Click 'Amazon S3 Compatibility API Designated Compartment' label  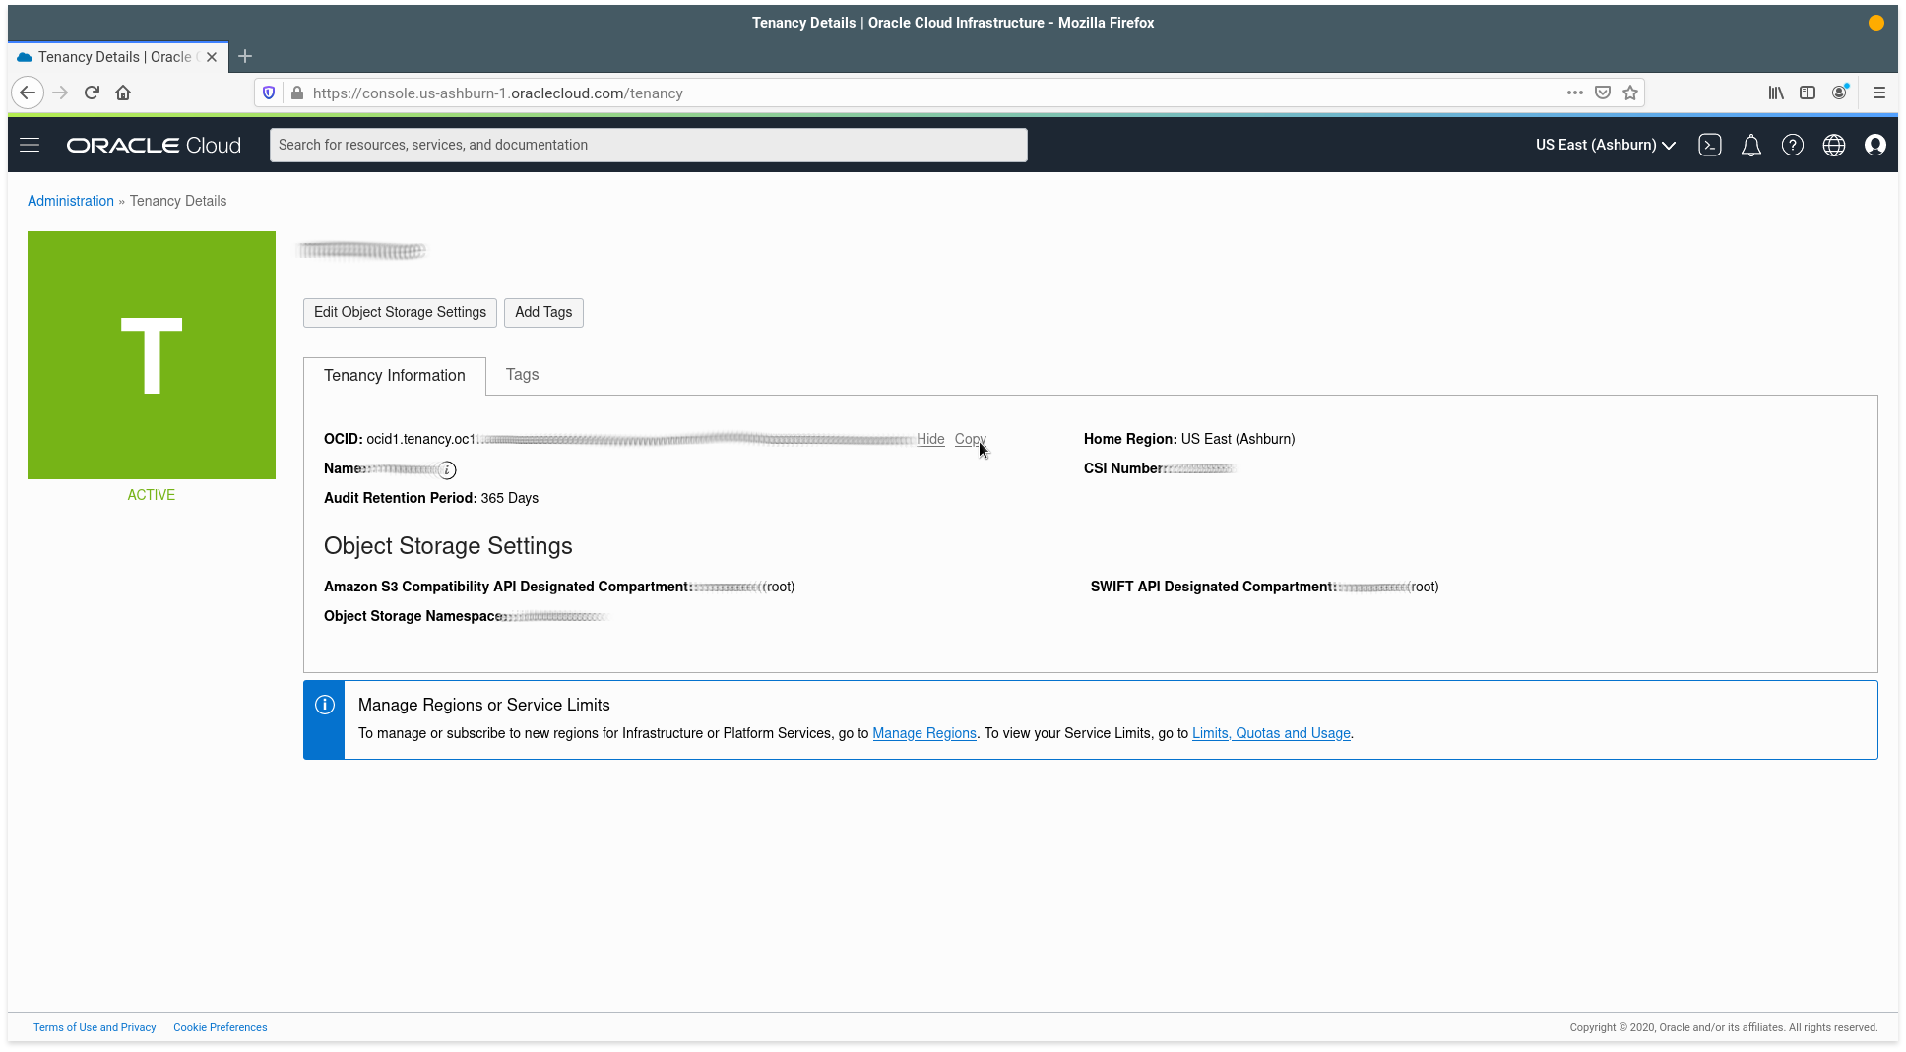(506, 587)
